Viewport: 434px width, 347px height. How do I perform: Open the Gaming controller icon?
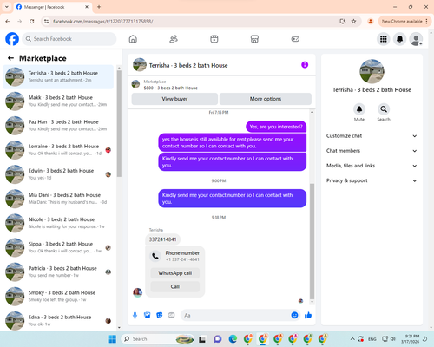click(x=295, y=39)
